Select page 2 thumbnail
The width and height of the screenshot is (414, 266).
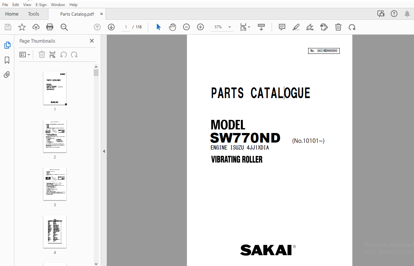[x=55, y=136]
